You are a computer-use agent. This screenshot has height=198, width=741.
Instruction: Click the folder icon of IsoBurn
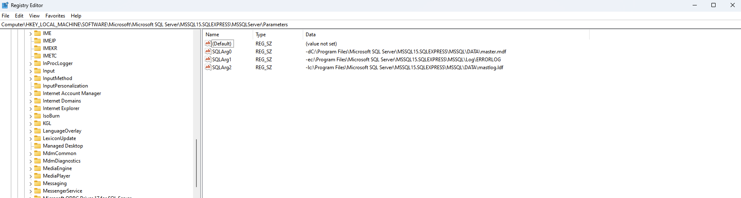click(38, 115)
